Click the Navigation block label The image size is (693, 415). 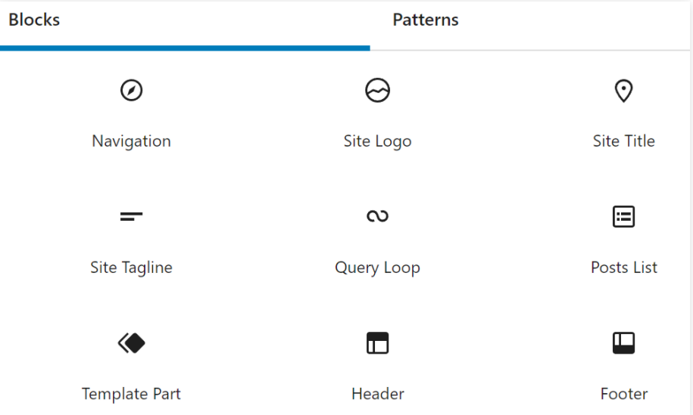click(131, 141)
